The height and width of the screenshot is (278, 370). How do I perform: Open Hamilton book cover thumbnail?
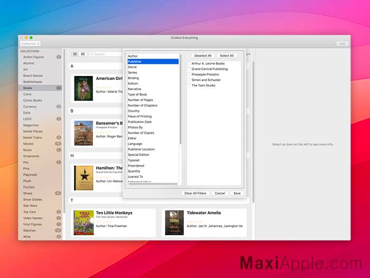coord(84,178)
